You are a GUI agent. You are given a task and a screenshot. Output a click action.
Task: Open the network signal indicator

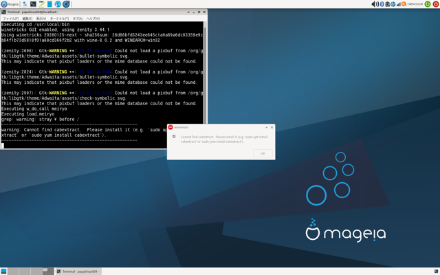(399, 4)
